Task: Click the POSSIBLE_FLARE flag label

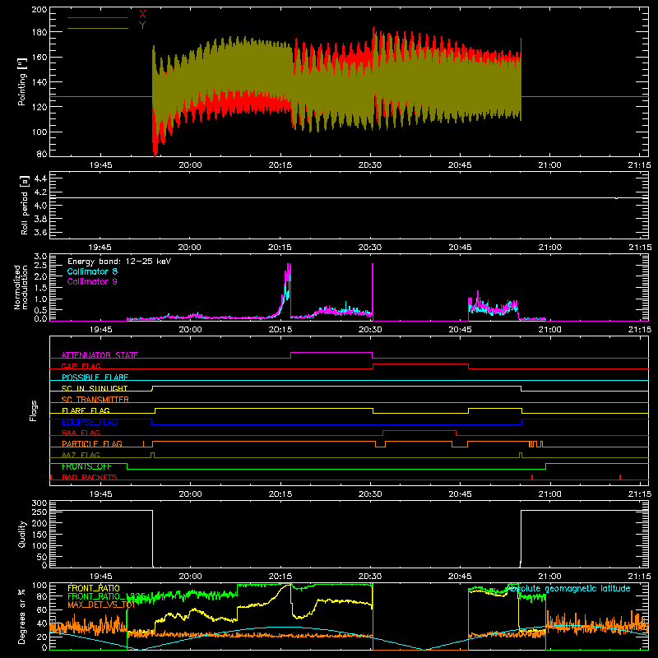Action: (x=95, y=378)
